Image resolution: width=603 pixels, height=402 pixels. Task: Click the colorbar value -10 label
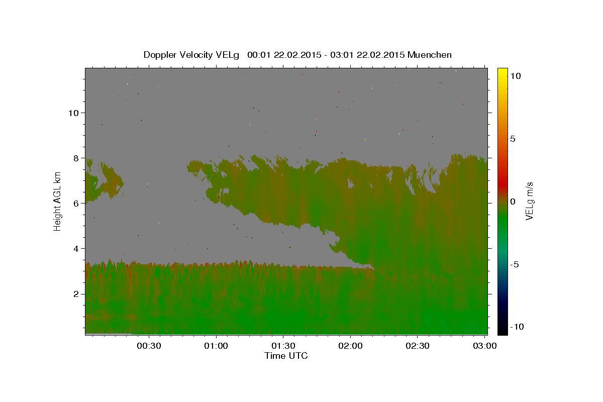(516, 327)
